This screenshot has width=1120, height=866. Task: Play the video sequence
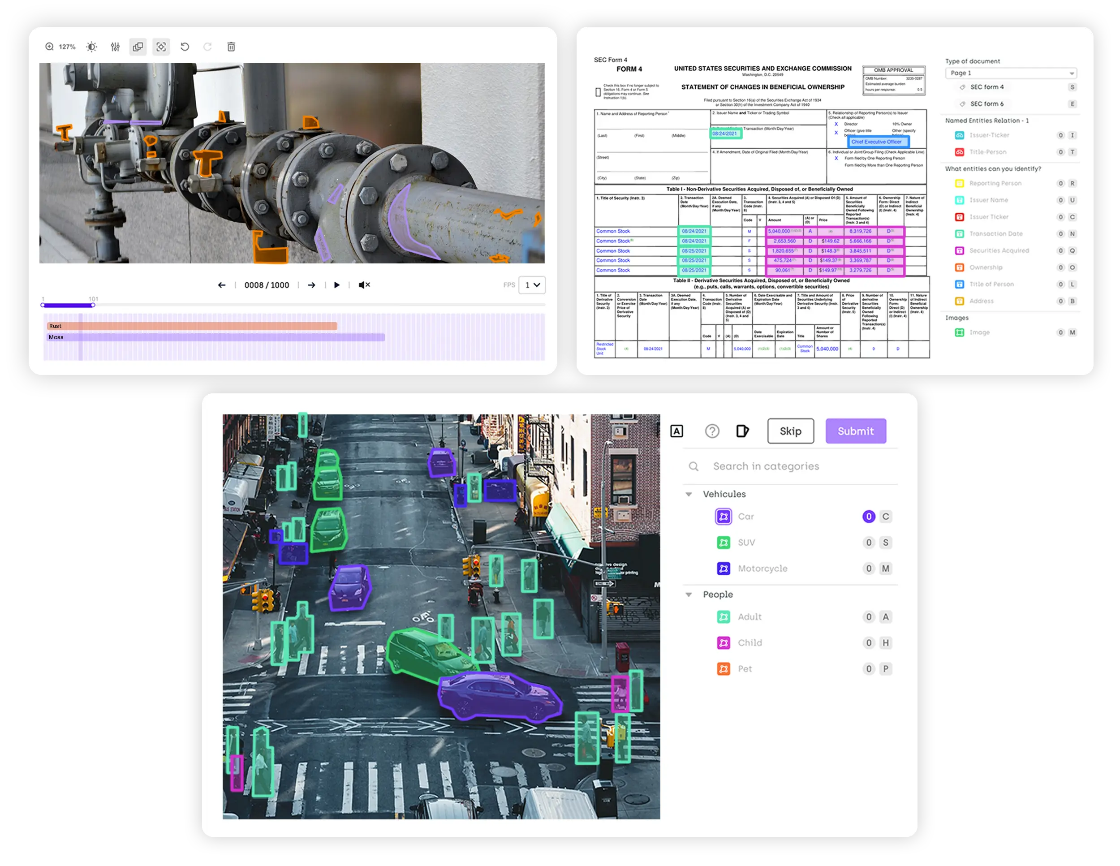(x=336, y=285)
